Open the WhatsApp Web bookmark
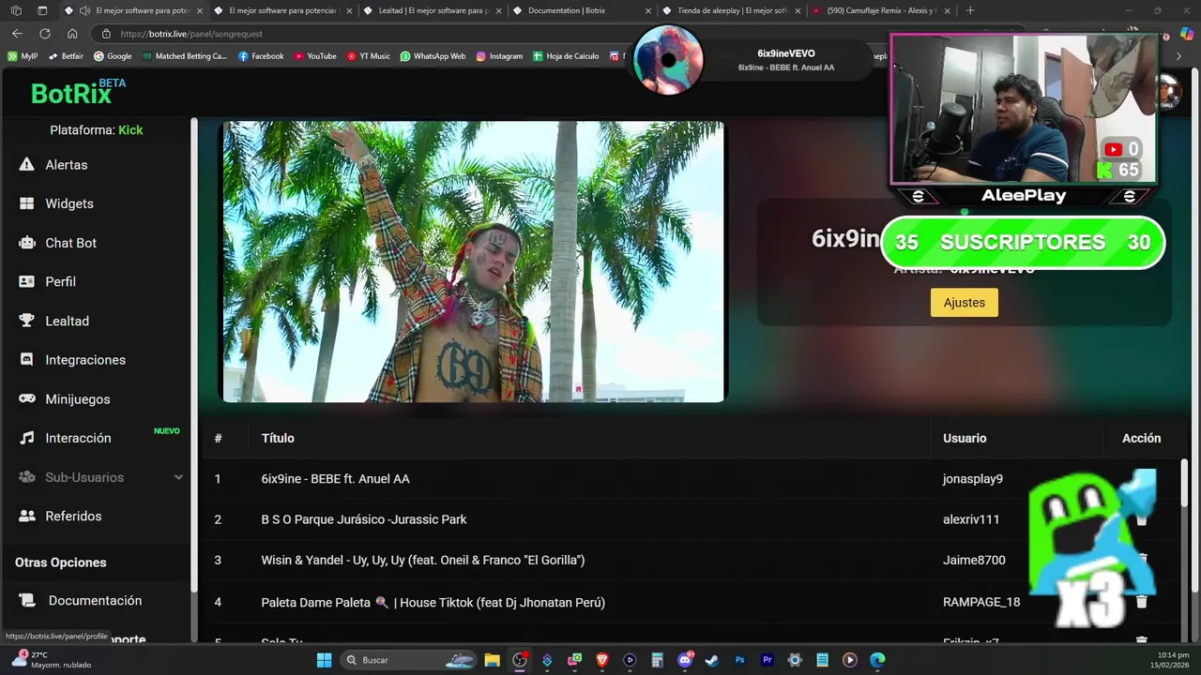This screenshot has height=675, width=1201. [x=433, y=56]
